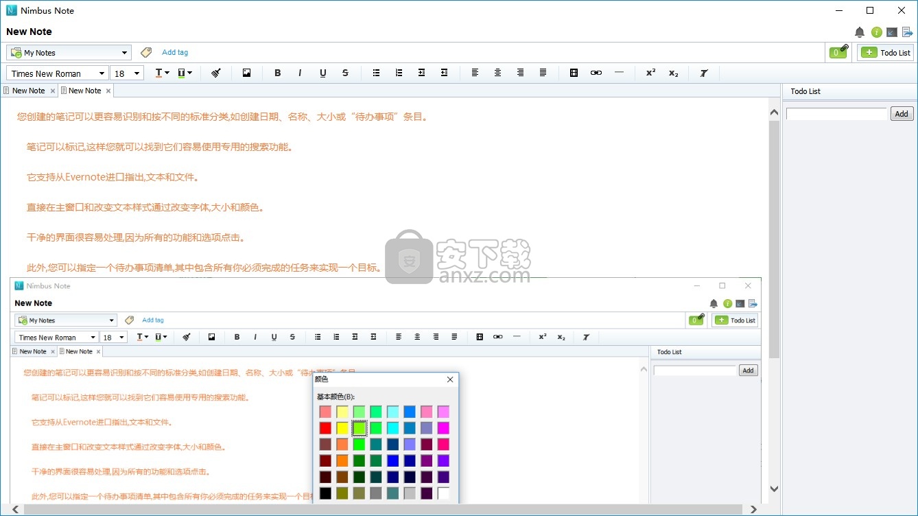
Task: Open attachments counter with paperclip in main window
Action: pos(838,52)
